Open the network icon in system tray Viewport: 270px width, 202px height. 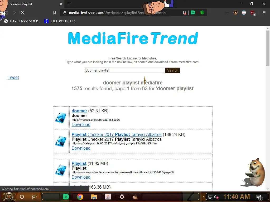pyautogui.click(x=210, y=197)
